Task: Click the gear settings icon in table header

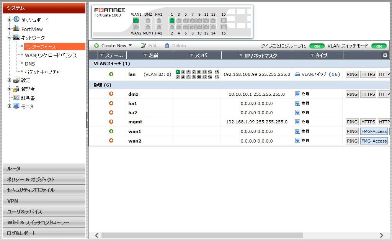Action: [x=385, y=56]
